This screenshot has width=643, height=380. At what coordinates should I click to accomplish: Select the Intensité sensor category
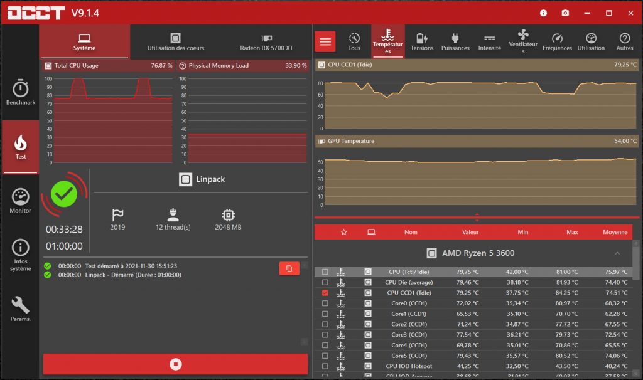click(489, 40)
